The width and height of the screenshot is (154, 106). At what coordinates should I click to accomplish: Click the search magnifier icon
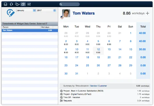61,4
